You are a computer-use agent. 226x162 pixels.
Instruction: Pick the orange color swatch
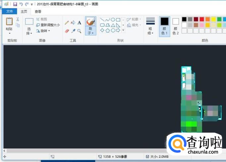click(x=207, y=19)
